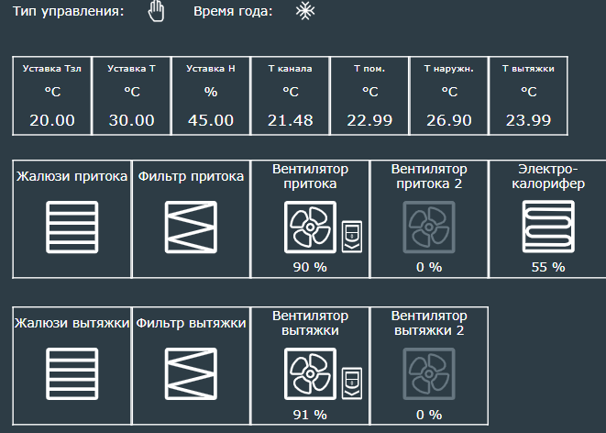Click Т пом. reading 22.99
The width and height of the screenshot is (606, 433).
(369, 120)
